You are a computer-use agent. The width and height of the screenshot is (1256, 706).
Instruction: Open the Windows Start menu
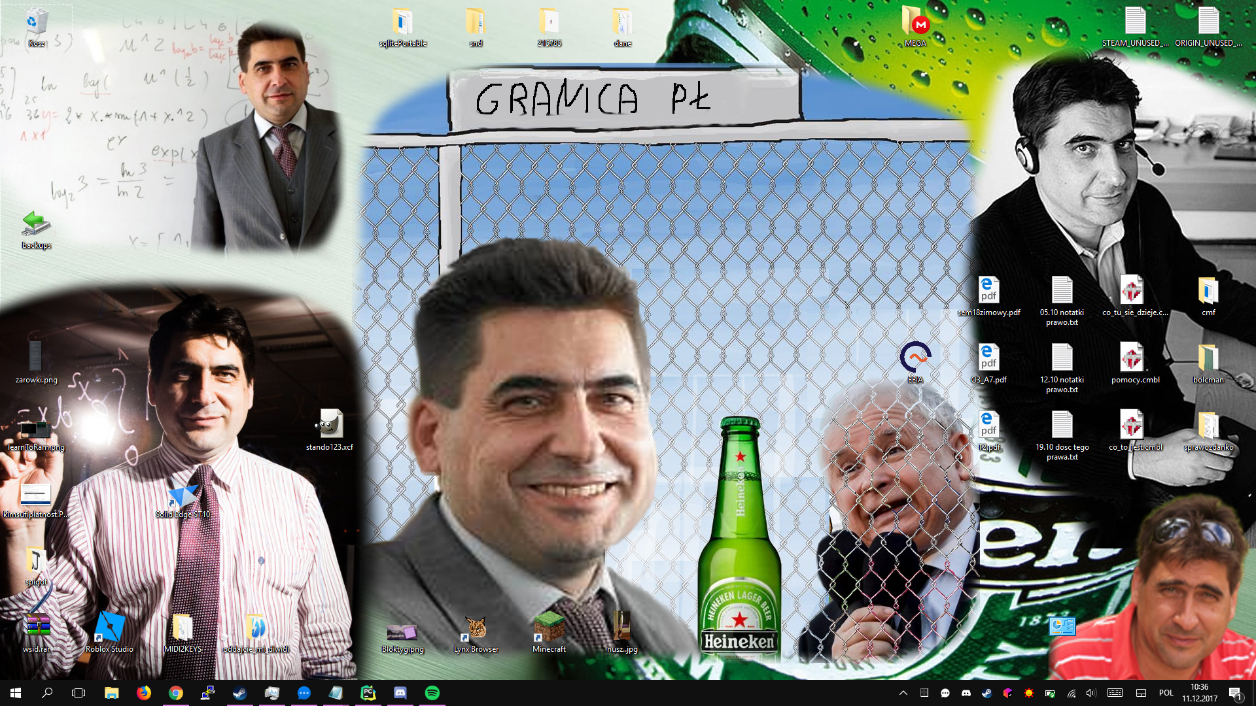pyautogui.click(x=16, y=693)
